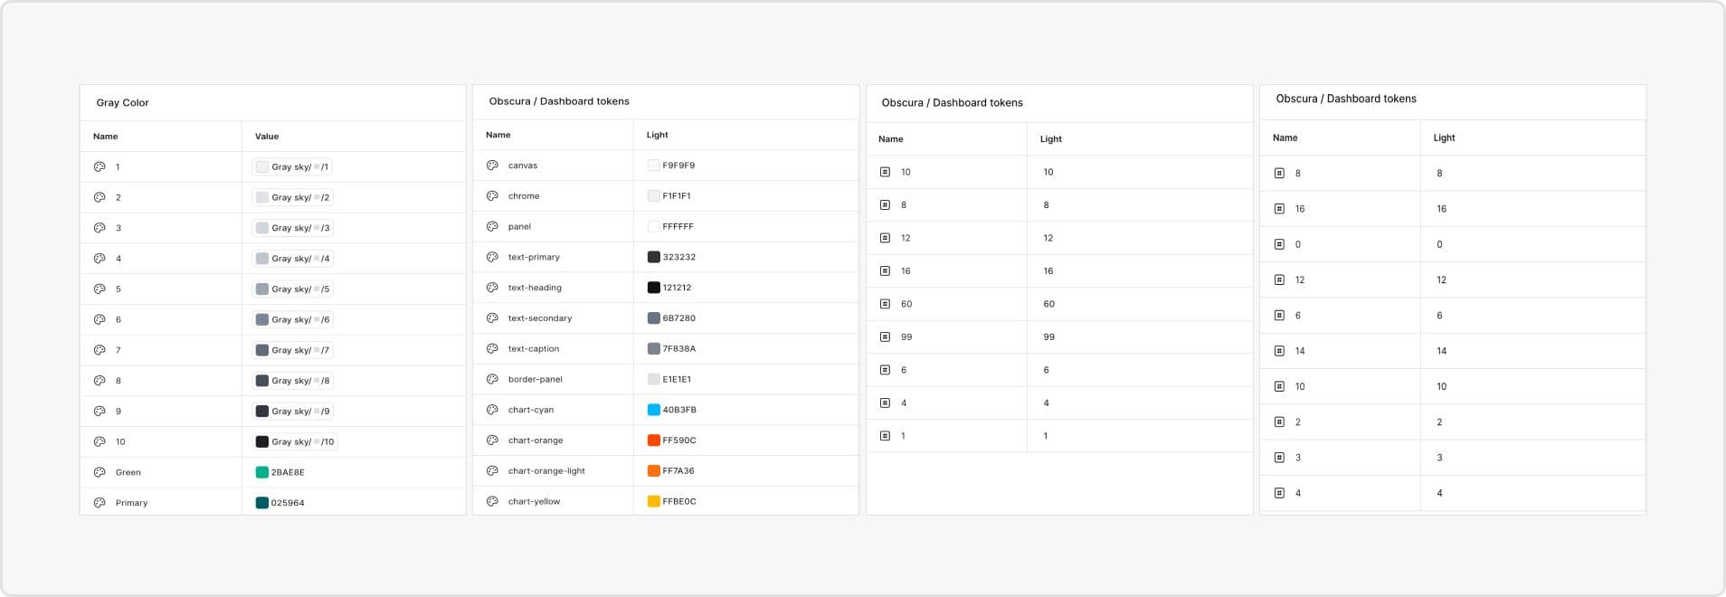Click the green 2BAE8E color swatch
The height and width of the screenshot is (597, 1726).
262,472
